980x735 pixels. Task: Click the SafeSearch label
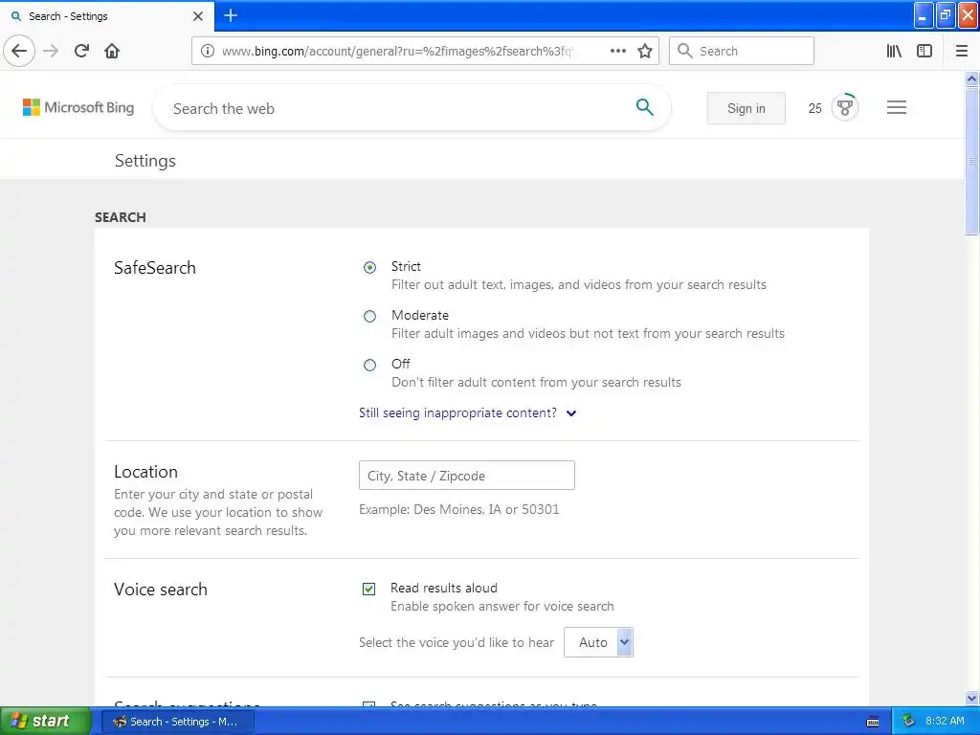pos(154,268)
